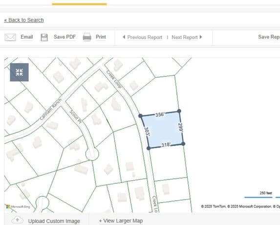Click the Email text link
Image resolution: width=280 pixels, height=225 pixels.
pos(27,37)
